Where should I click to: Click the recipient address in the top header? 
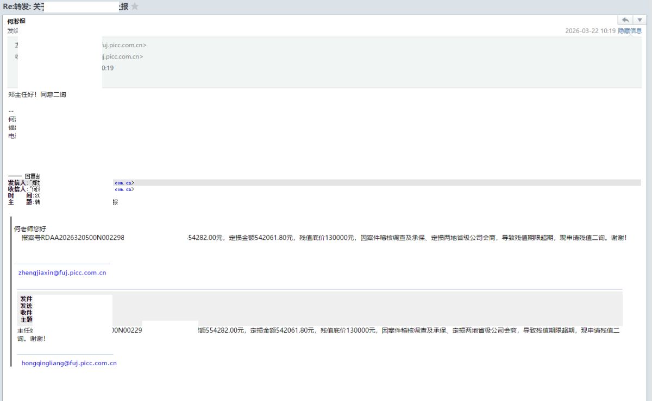point(123,56)
